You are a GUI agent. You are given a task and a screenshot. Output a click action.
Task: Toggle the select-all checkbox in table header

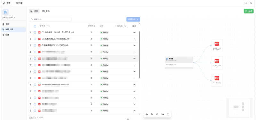tap(35, 26)
